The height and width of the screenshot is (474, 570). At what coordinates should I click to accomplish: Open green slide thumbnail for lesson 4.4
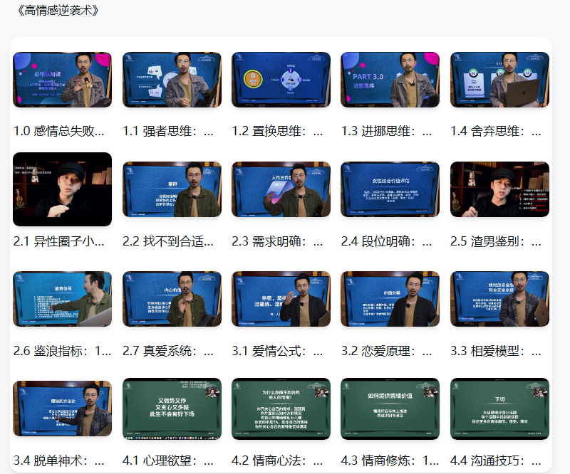click(500, 409)
